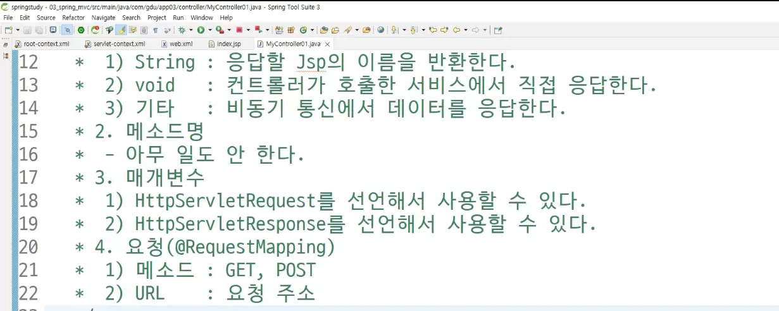This screenshot has height=311, width=779.
Task: Click the Open Task folder icon
Action: (335, 30)
